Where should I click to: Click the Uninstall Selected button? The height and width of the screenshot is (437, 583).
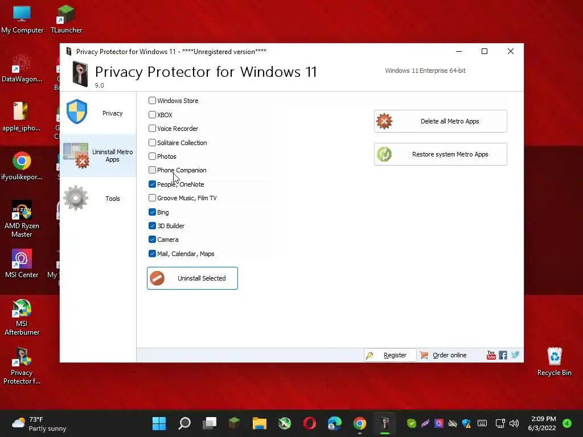pyautogui.click(x=192, y=278)
